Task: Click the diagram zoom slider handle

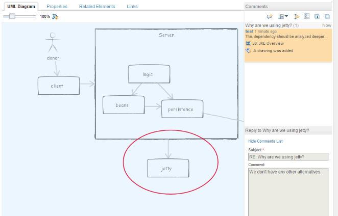Action: 12,16
